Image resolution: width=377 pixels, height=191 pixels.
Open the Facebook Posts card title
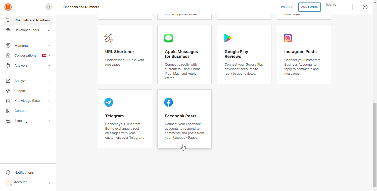pyautogui.click(x=181, y=116)
